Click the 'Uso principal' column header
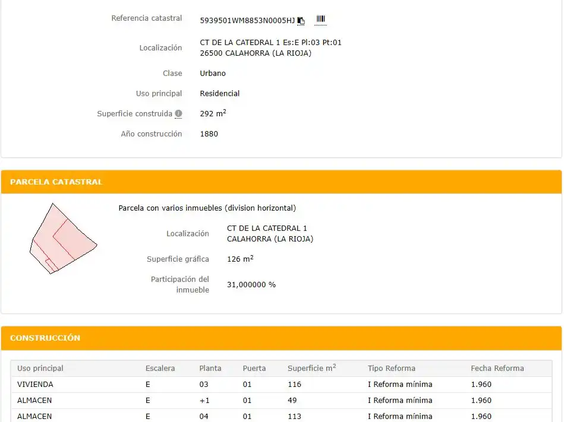Viewport: 564px width, 422px height. pyautogui.click(x=40, y=369)
